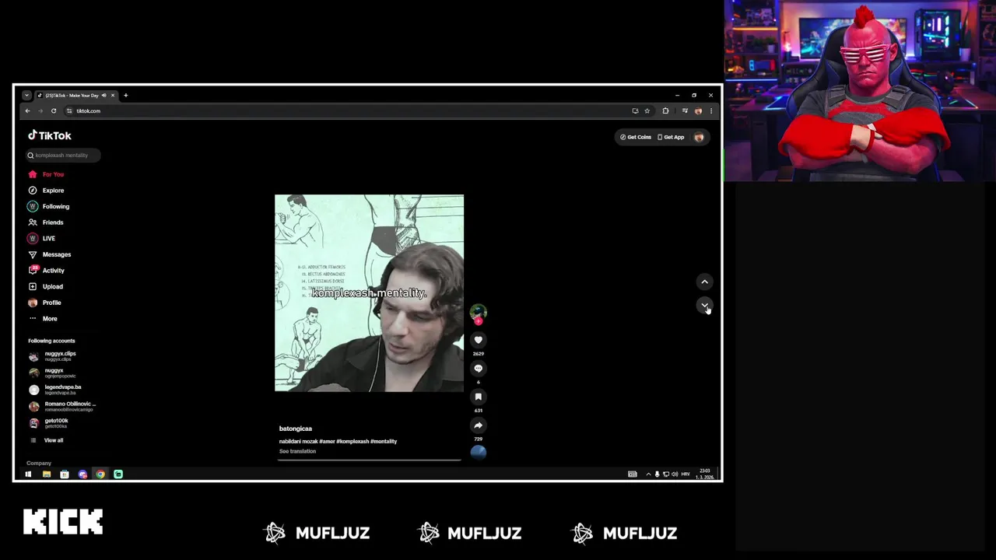Bookmark this page with the star icon
The height and width of the screenshot is (560, 996).
pos(647,111)
